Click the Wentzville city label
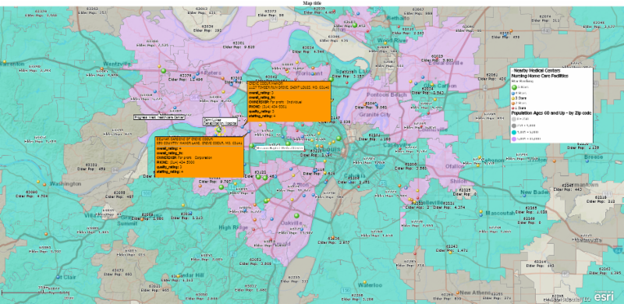 click(x=116, y=64)
